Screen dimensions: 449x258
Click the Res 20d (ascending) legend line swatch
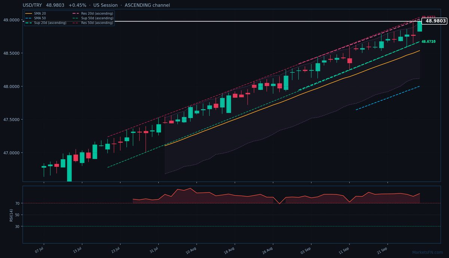point(76,13)
